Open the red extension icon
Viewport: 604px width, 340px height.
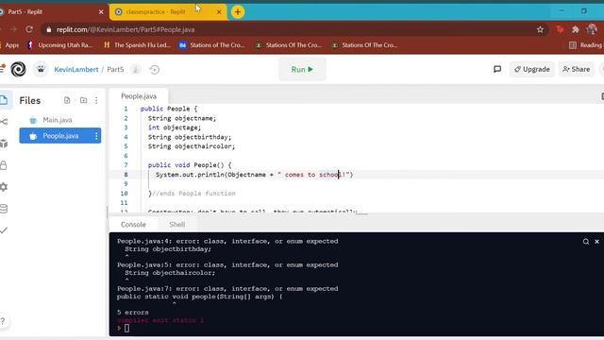[560, 29]
